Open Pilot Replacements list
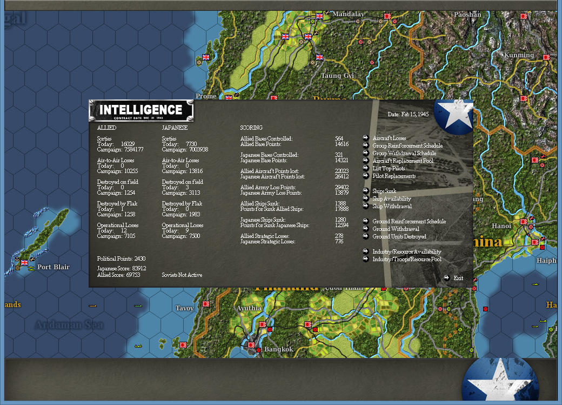This screenshot has width=562, height=405. pyautogui.click(x=394, y=176)
